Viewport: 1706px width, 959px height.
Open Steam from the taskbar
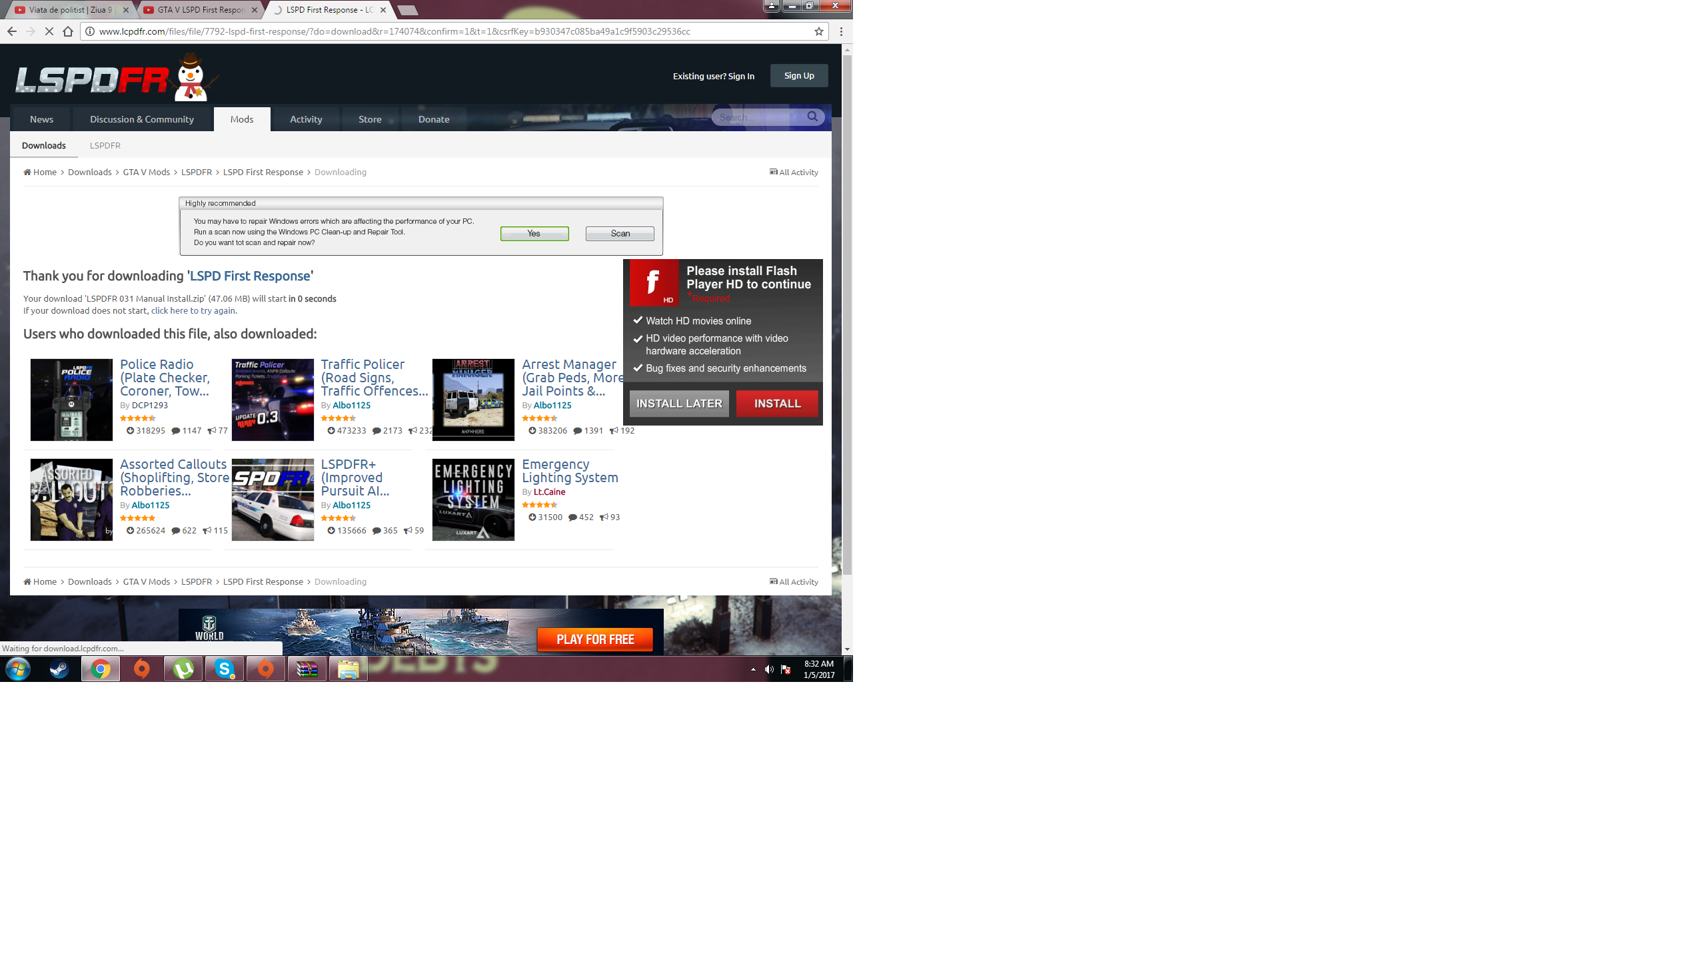(x=59, y=669)
